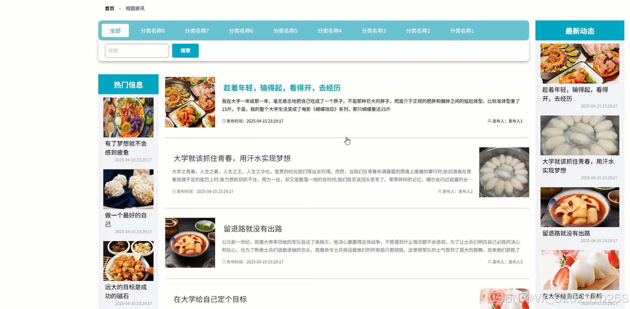
Task: Click the 最新动态 panel header
Action: [580, 31]
